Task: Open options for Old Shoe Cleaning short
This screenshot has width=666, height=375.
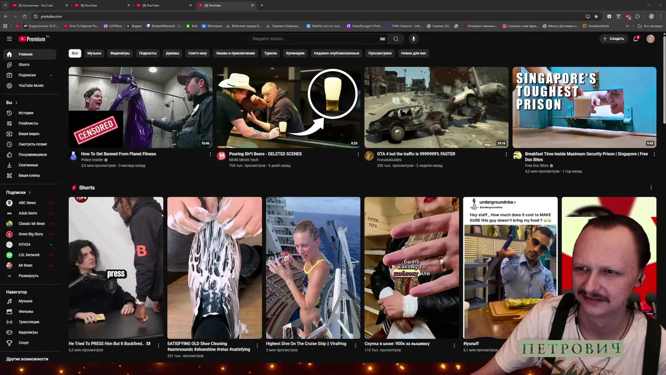Action: [x=257, y=345]
